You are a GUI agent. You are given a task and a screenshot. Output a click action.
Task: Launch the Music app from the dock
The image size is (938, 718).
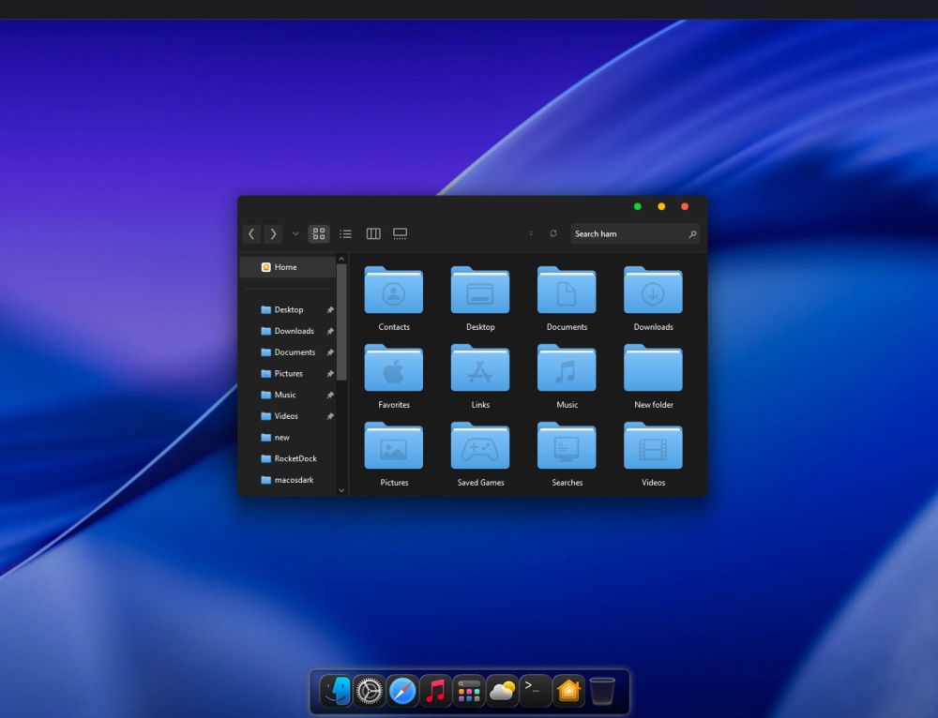[x=435, y=691]
